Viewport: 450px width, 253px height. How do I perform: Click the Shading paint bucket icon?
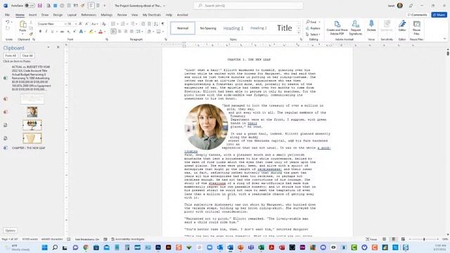[149, 31]
